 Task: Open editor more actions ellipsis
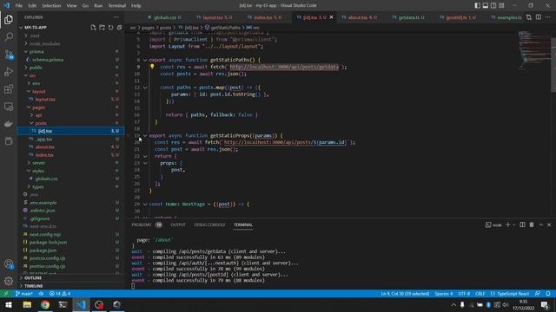(548, 17)
